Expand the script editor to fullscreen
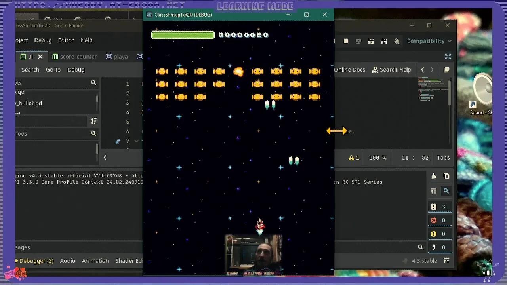507x285 pixels. click(448, 56)
